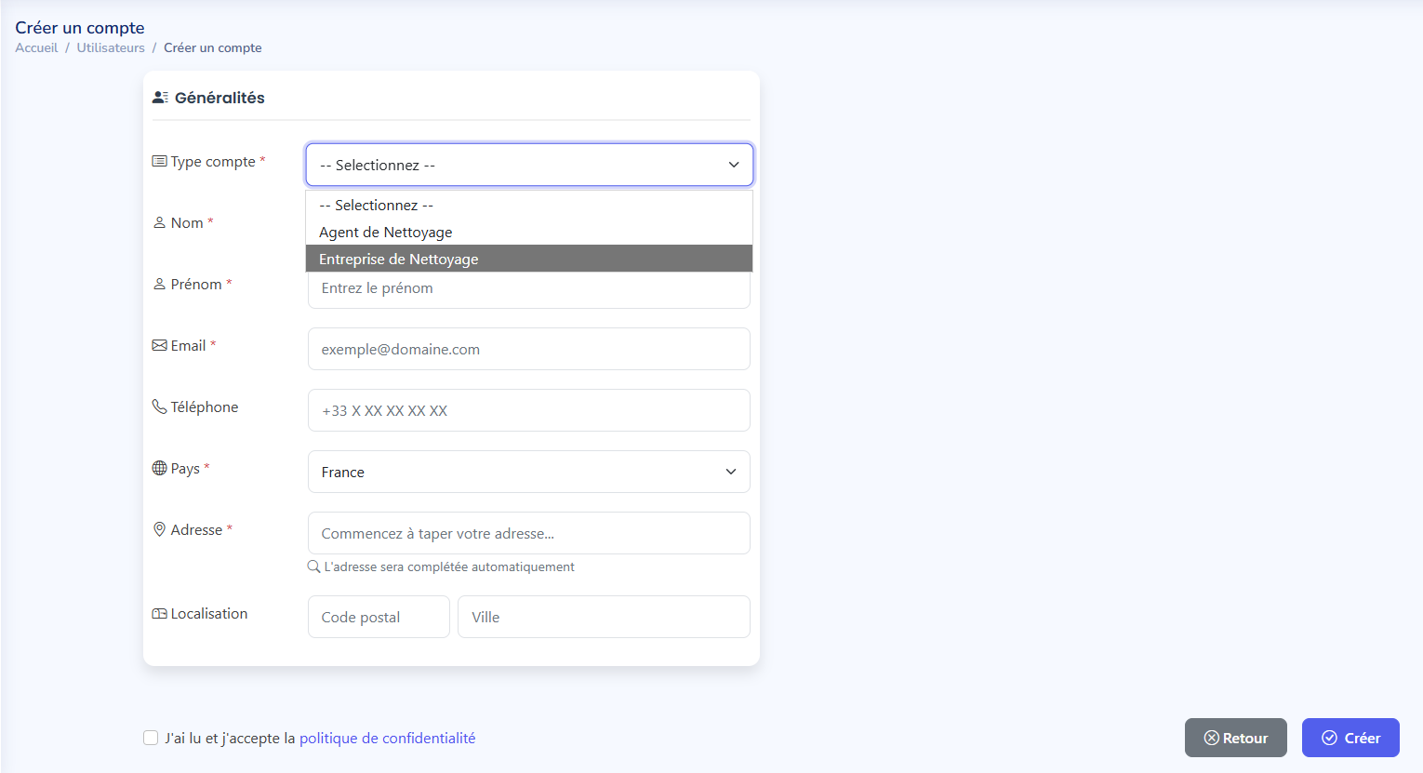Click the location pin icon beside Adresse
The height and width of the screenshot is (773, 1423).
(159, 528)
